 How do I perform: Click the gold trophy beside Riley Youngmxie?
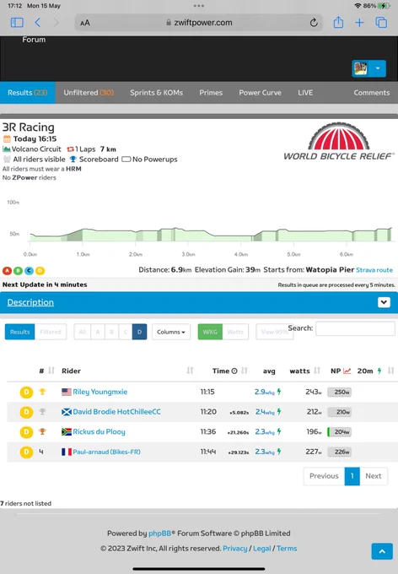point(42,392)
